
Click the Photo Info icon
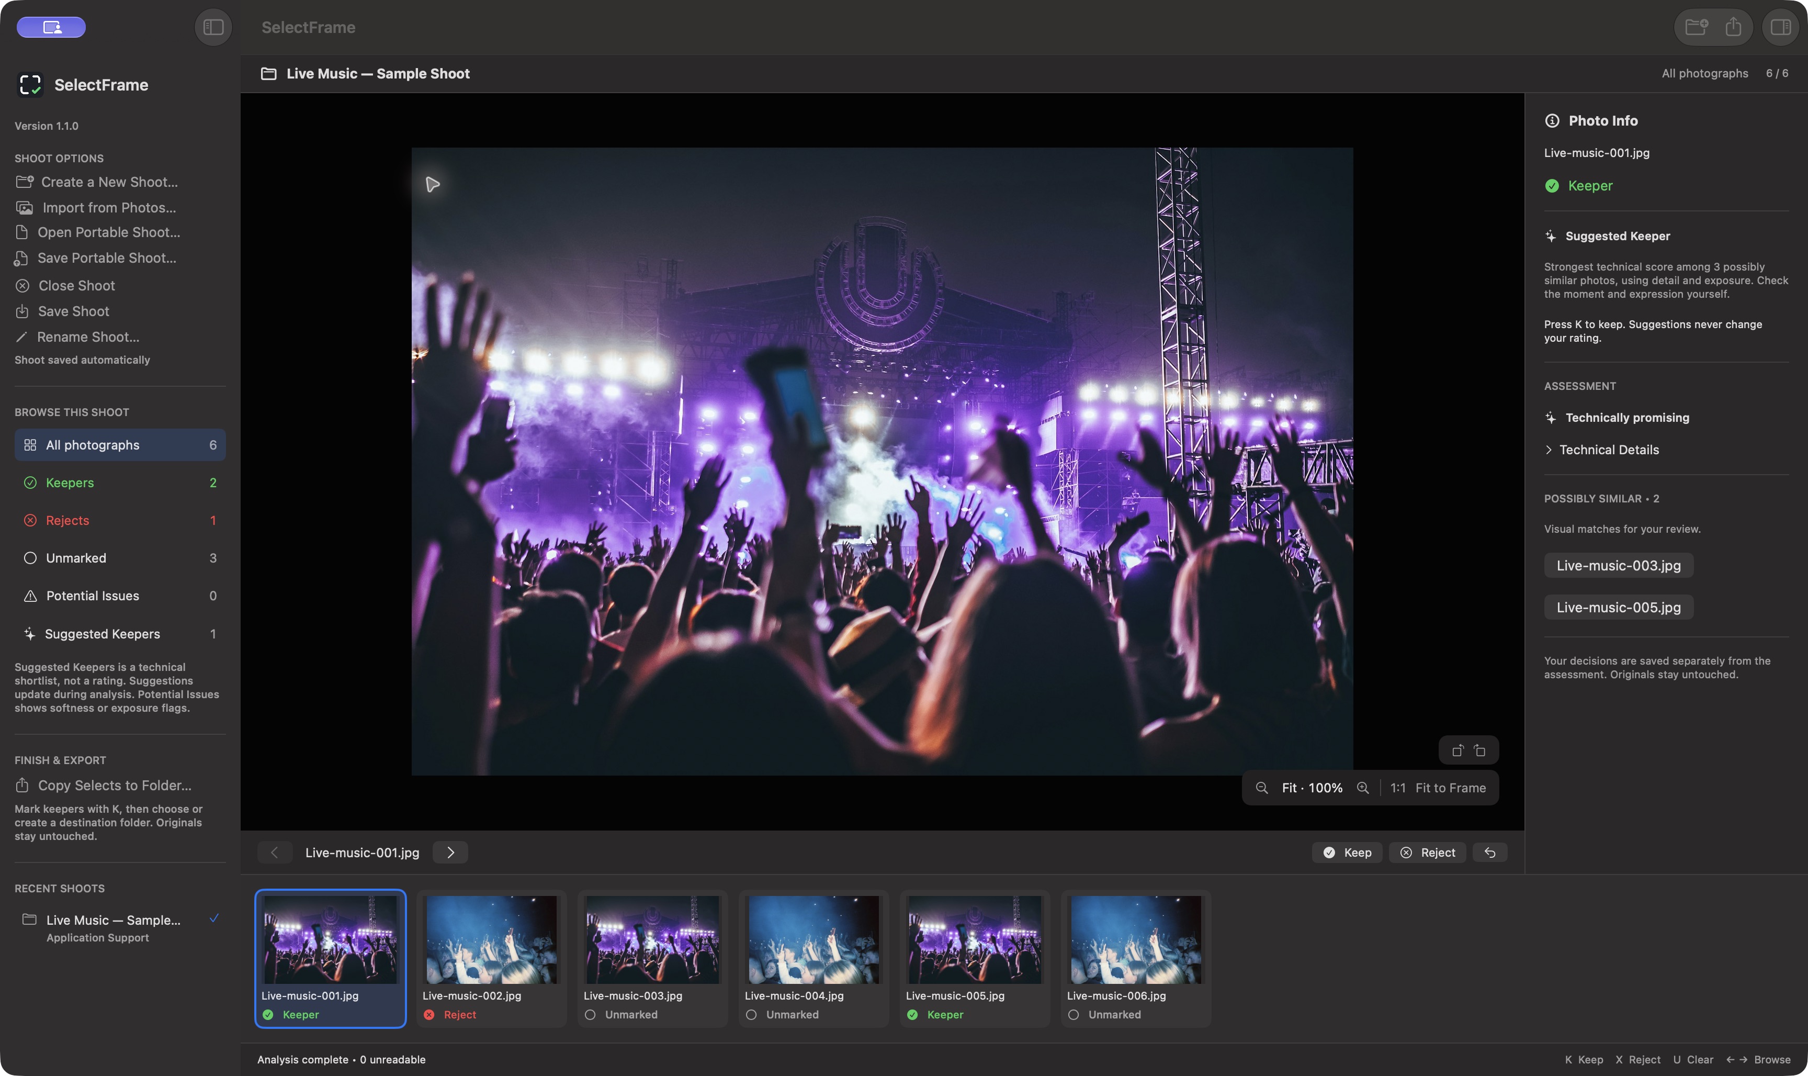click(1552, 121)
